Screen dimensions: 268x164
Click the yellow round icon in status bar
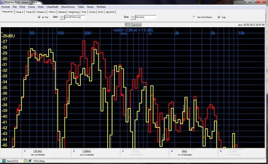(25, 161)
